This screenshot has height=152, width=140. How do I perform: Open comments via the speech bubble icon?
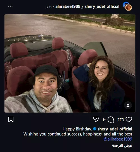(111, 120)
